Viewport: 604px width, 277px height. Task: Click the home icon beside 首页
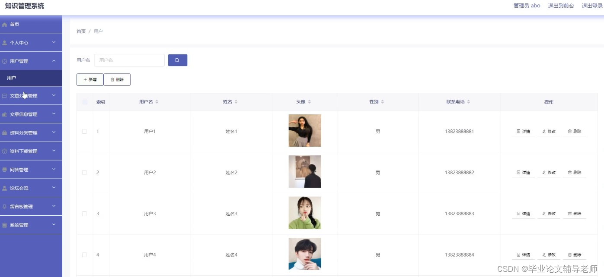pos(5,25)
